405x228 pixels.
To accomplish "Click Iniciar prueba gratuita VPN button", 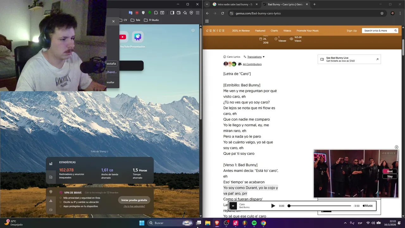I will coord(134,200).
